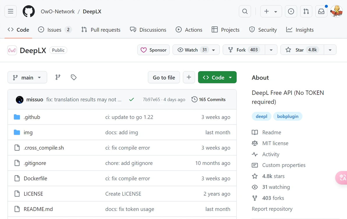Expand the Fork options arrow
The width and height of the screenshot is (347, 219).
tap(271, 50)
